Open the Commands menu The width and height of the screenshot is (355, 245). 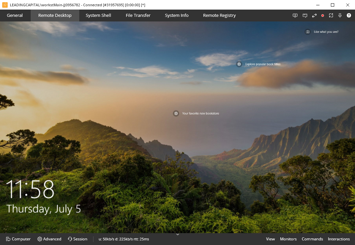pyautogui.click(x=312, y=239)
